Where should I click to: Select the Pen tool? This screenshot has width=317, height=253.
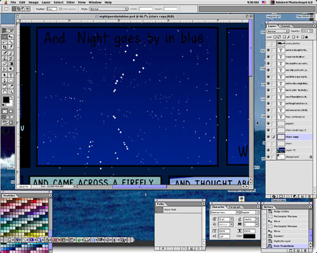pos(4,80)
